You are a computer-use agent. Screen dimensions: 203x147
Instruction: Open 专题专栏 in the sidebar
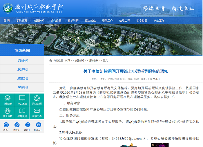tap(22, 87)
